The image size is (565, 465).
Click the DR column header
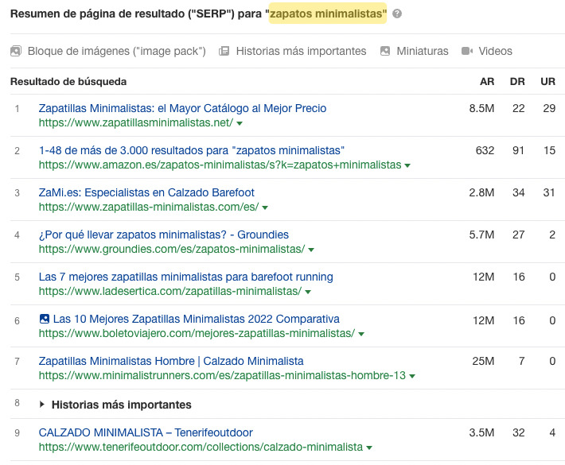point(517,82)
